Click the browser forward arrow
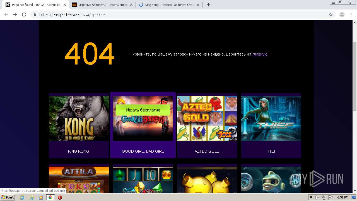357x201 pixels. tap(15, 15)
